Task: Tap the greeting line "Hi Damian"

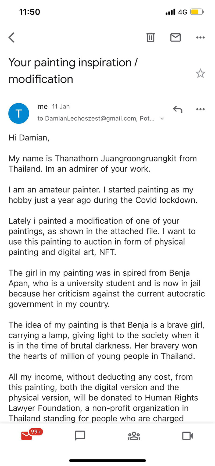Action: (x=29, y=138)
